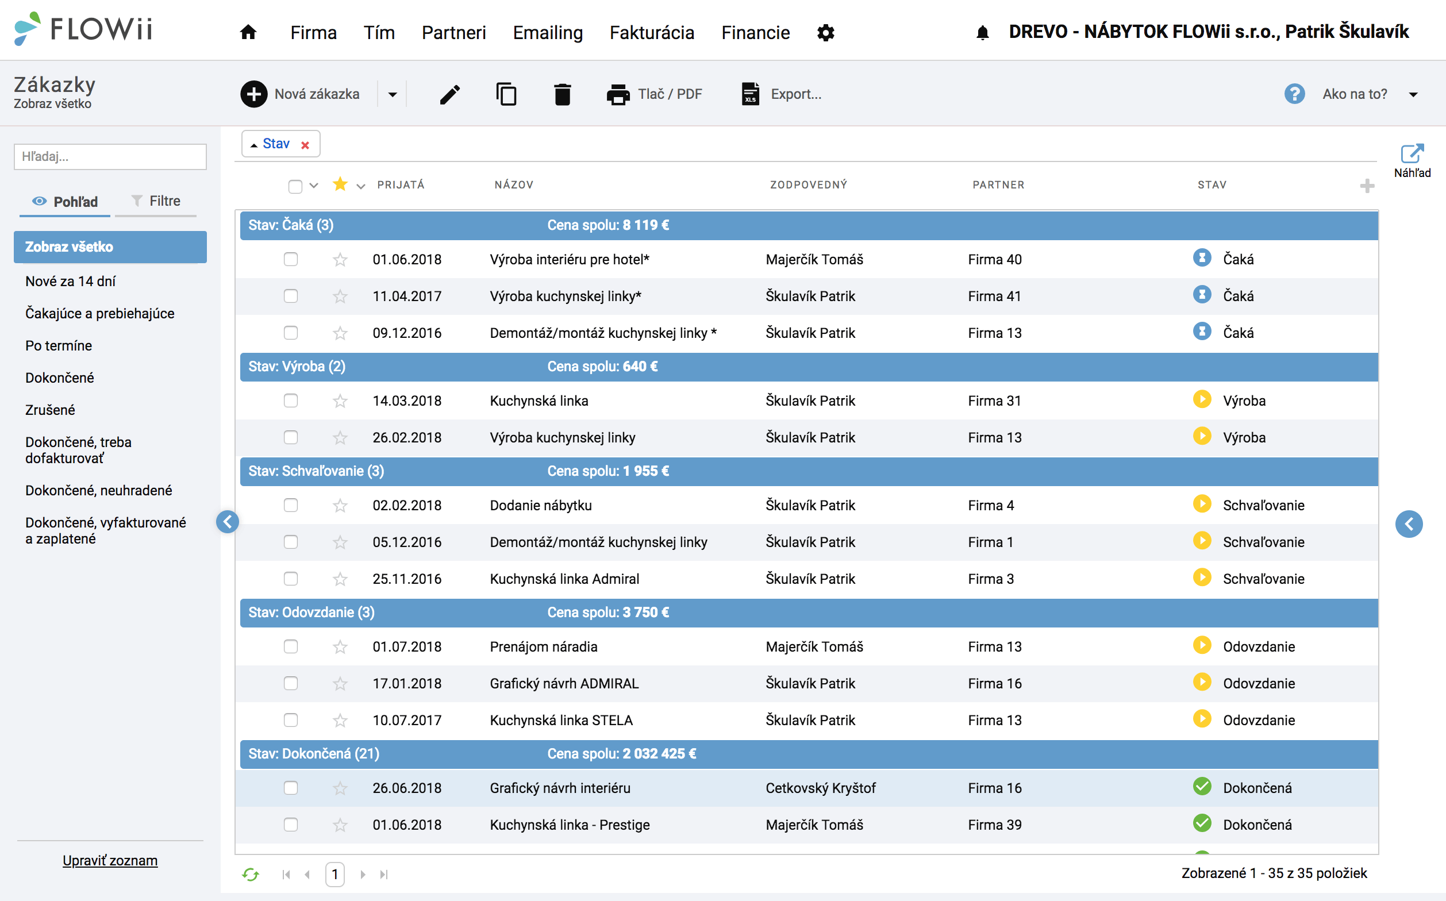This screenshot has width=1446, height=901.
Task: Sort by the PRIJATÁ column header
Action: (401, 184)
